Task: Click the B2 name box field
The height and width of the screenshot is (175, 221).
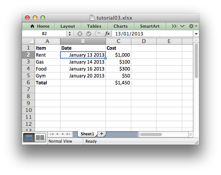Action: [44, 34]
